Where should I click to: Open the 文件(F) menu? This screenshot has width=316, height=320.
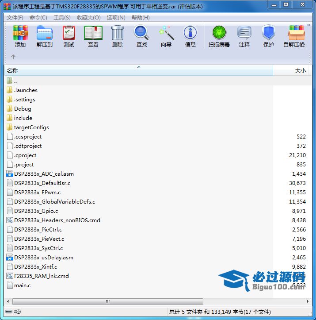tap(15, 18)
